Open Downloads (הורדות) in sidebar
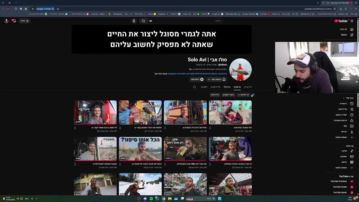The image size is (359, 202). click(347, 132)
